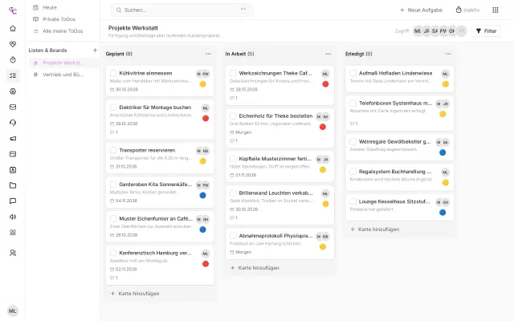This screenshot has height=321, width=514.
Task: Open Geplant column options menu
Action: (209, 54)
